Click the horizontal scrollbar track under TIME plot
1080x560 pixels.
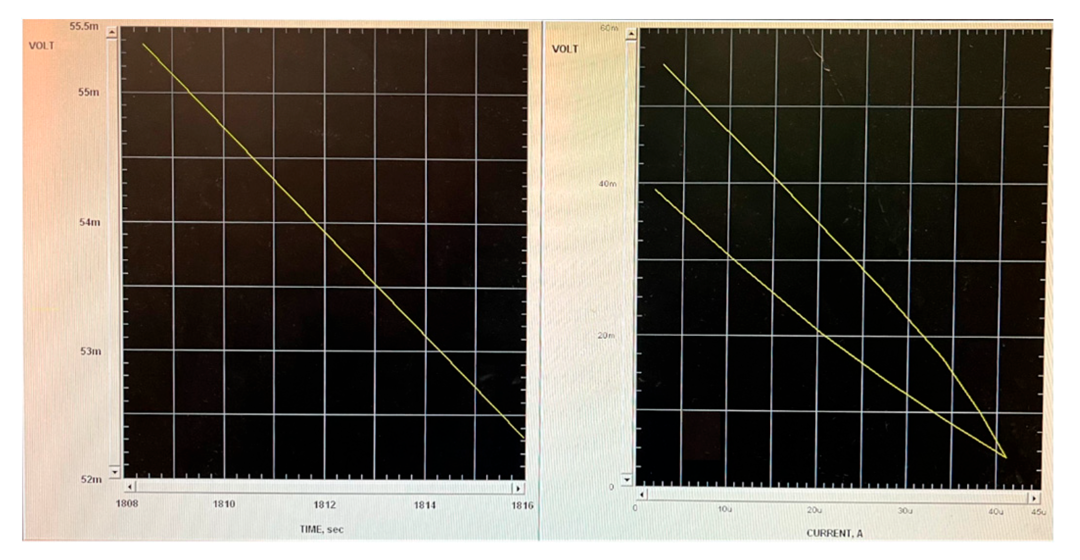point(323,488)
